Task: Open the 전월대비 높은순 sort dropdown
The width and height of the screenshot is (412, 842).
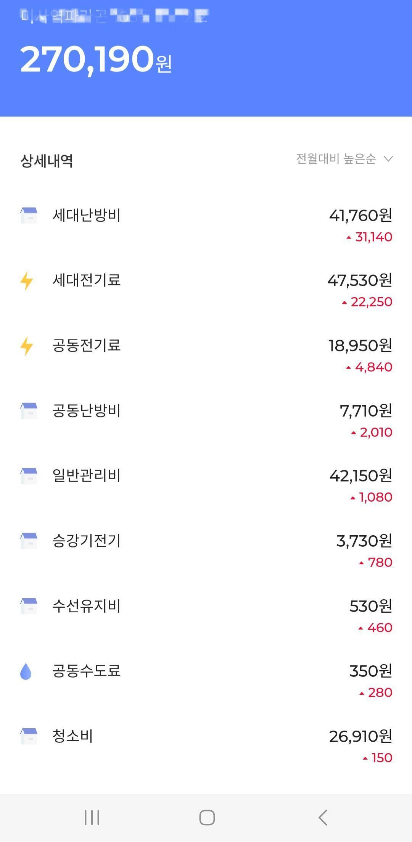Action: tap(336, 159)
